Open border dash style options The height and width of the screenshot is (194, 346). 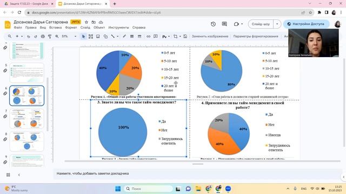[139, 37]
